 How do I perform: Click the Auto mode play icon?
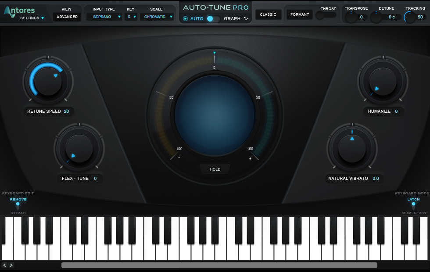pos(185,18)
